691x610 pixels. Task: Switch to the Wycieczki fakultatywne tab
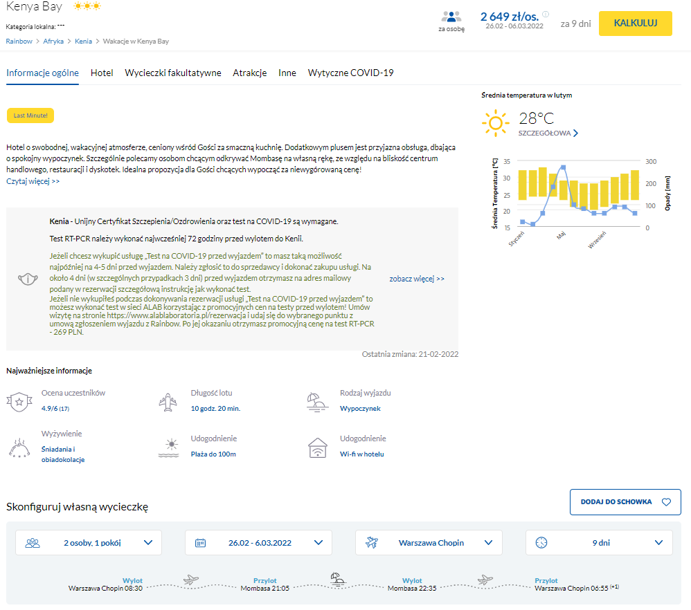(x=173, y=73)
